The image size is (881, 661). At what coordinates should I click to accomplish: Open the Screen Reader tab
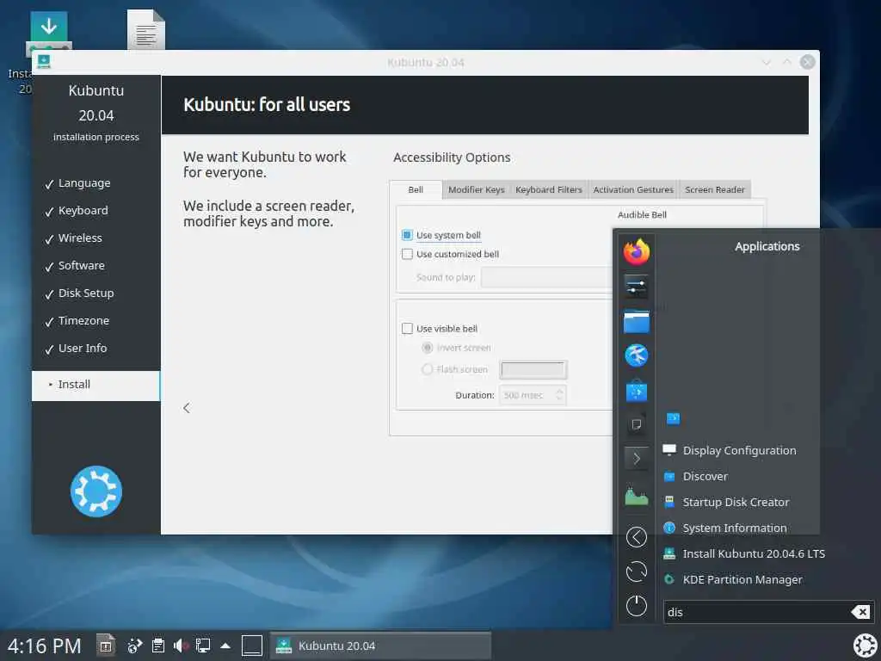pyautogui.click(x=715, y=189)
